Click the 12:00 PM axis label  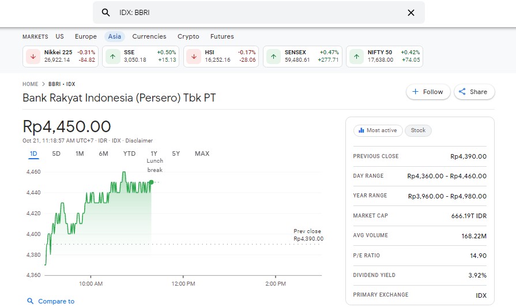coord(183,283)
